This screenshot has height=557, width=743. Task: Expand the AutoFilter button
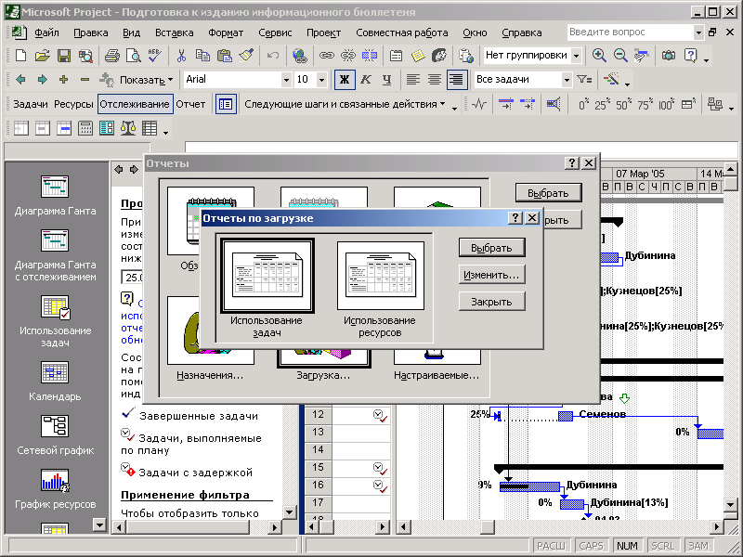point(584,80)
